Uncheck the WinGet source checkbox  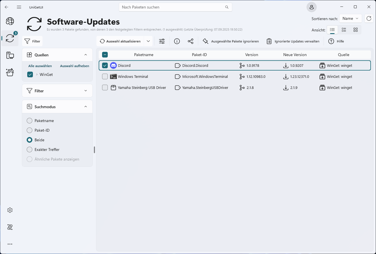30,74
